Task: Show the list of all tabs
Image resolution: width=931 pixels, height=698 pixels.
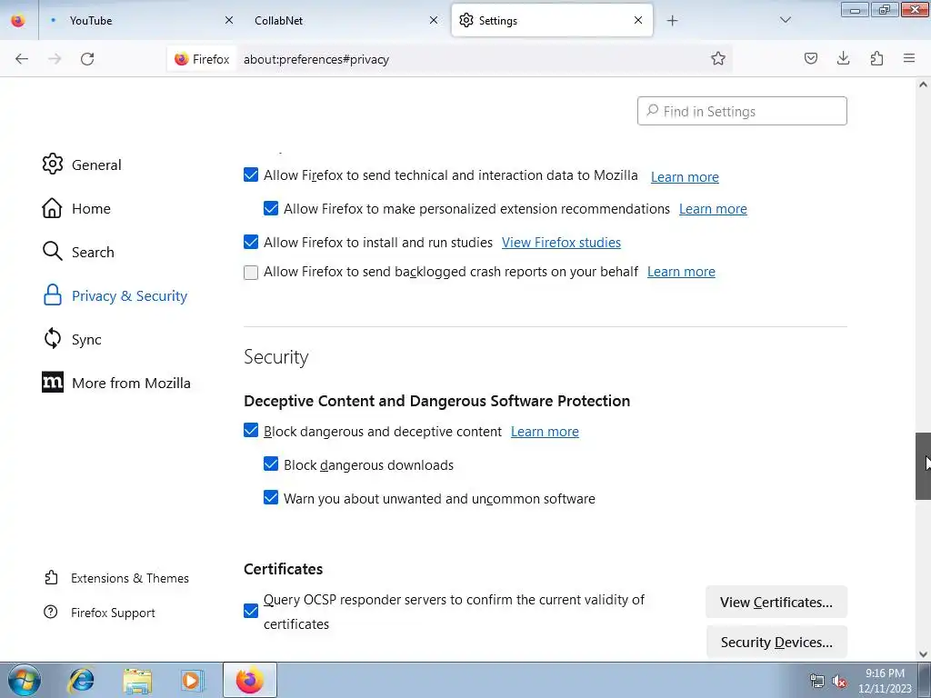Action: (785, 20)
